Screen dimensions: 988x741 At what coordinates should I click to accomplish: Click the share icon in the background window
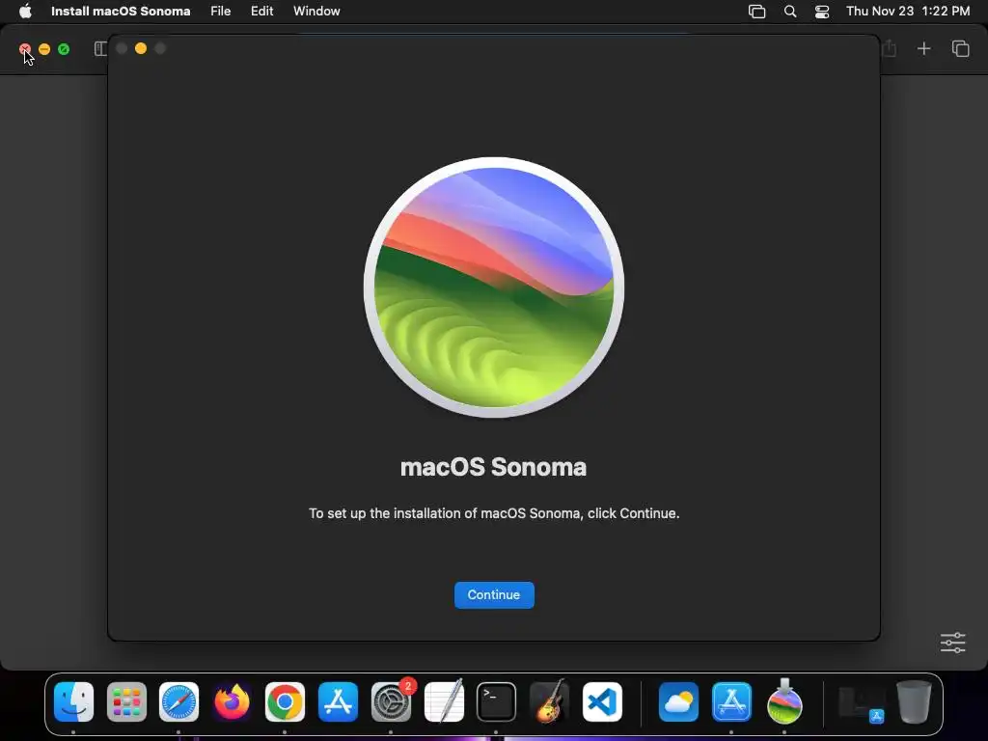click(889, 48)
